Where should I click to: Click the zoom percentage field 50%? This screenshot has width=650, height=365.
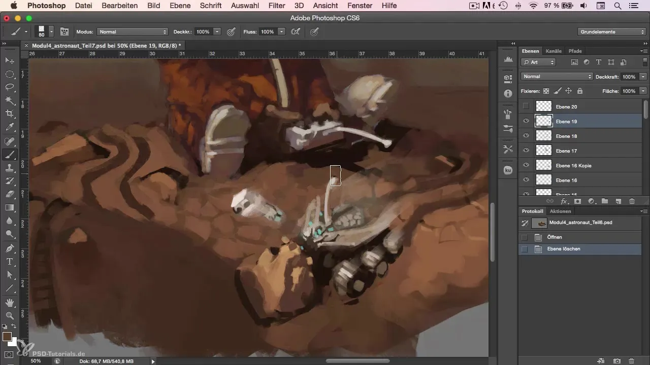(36, 361)
